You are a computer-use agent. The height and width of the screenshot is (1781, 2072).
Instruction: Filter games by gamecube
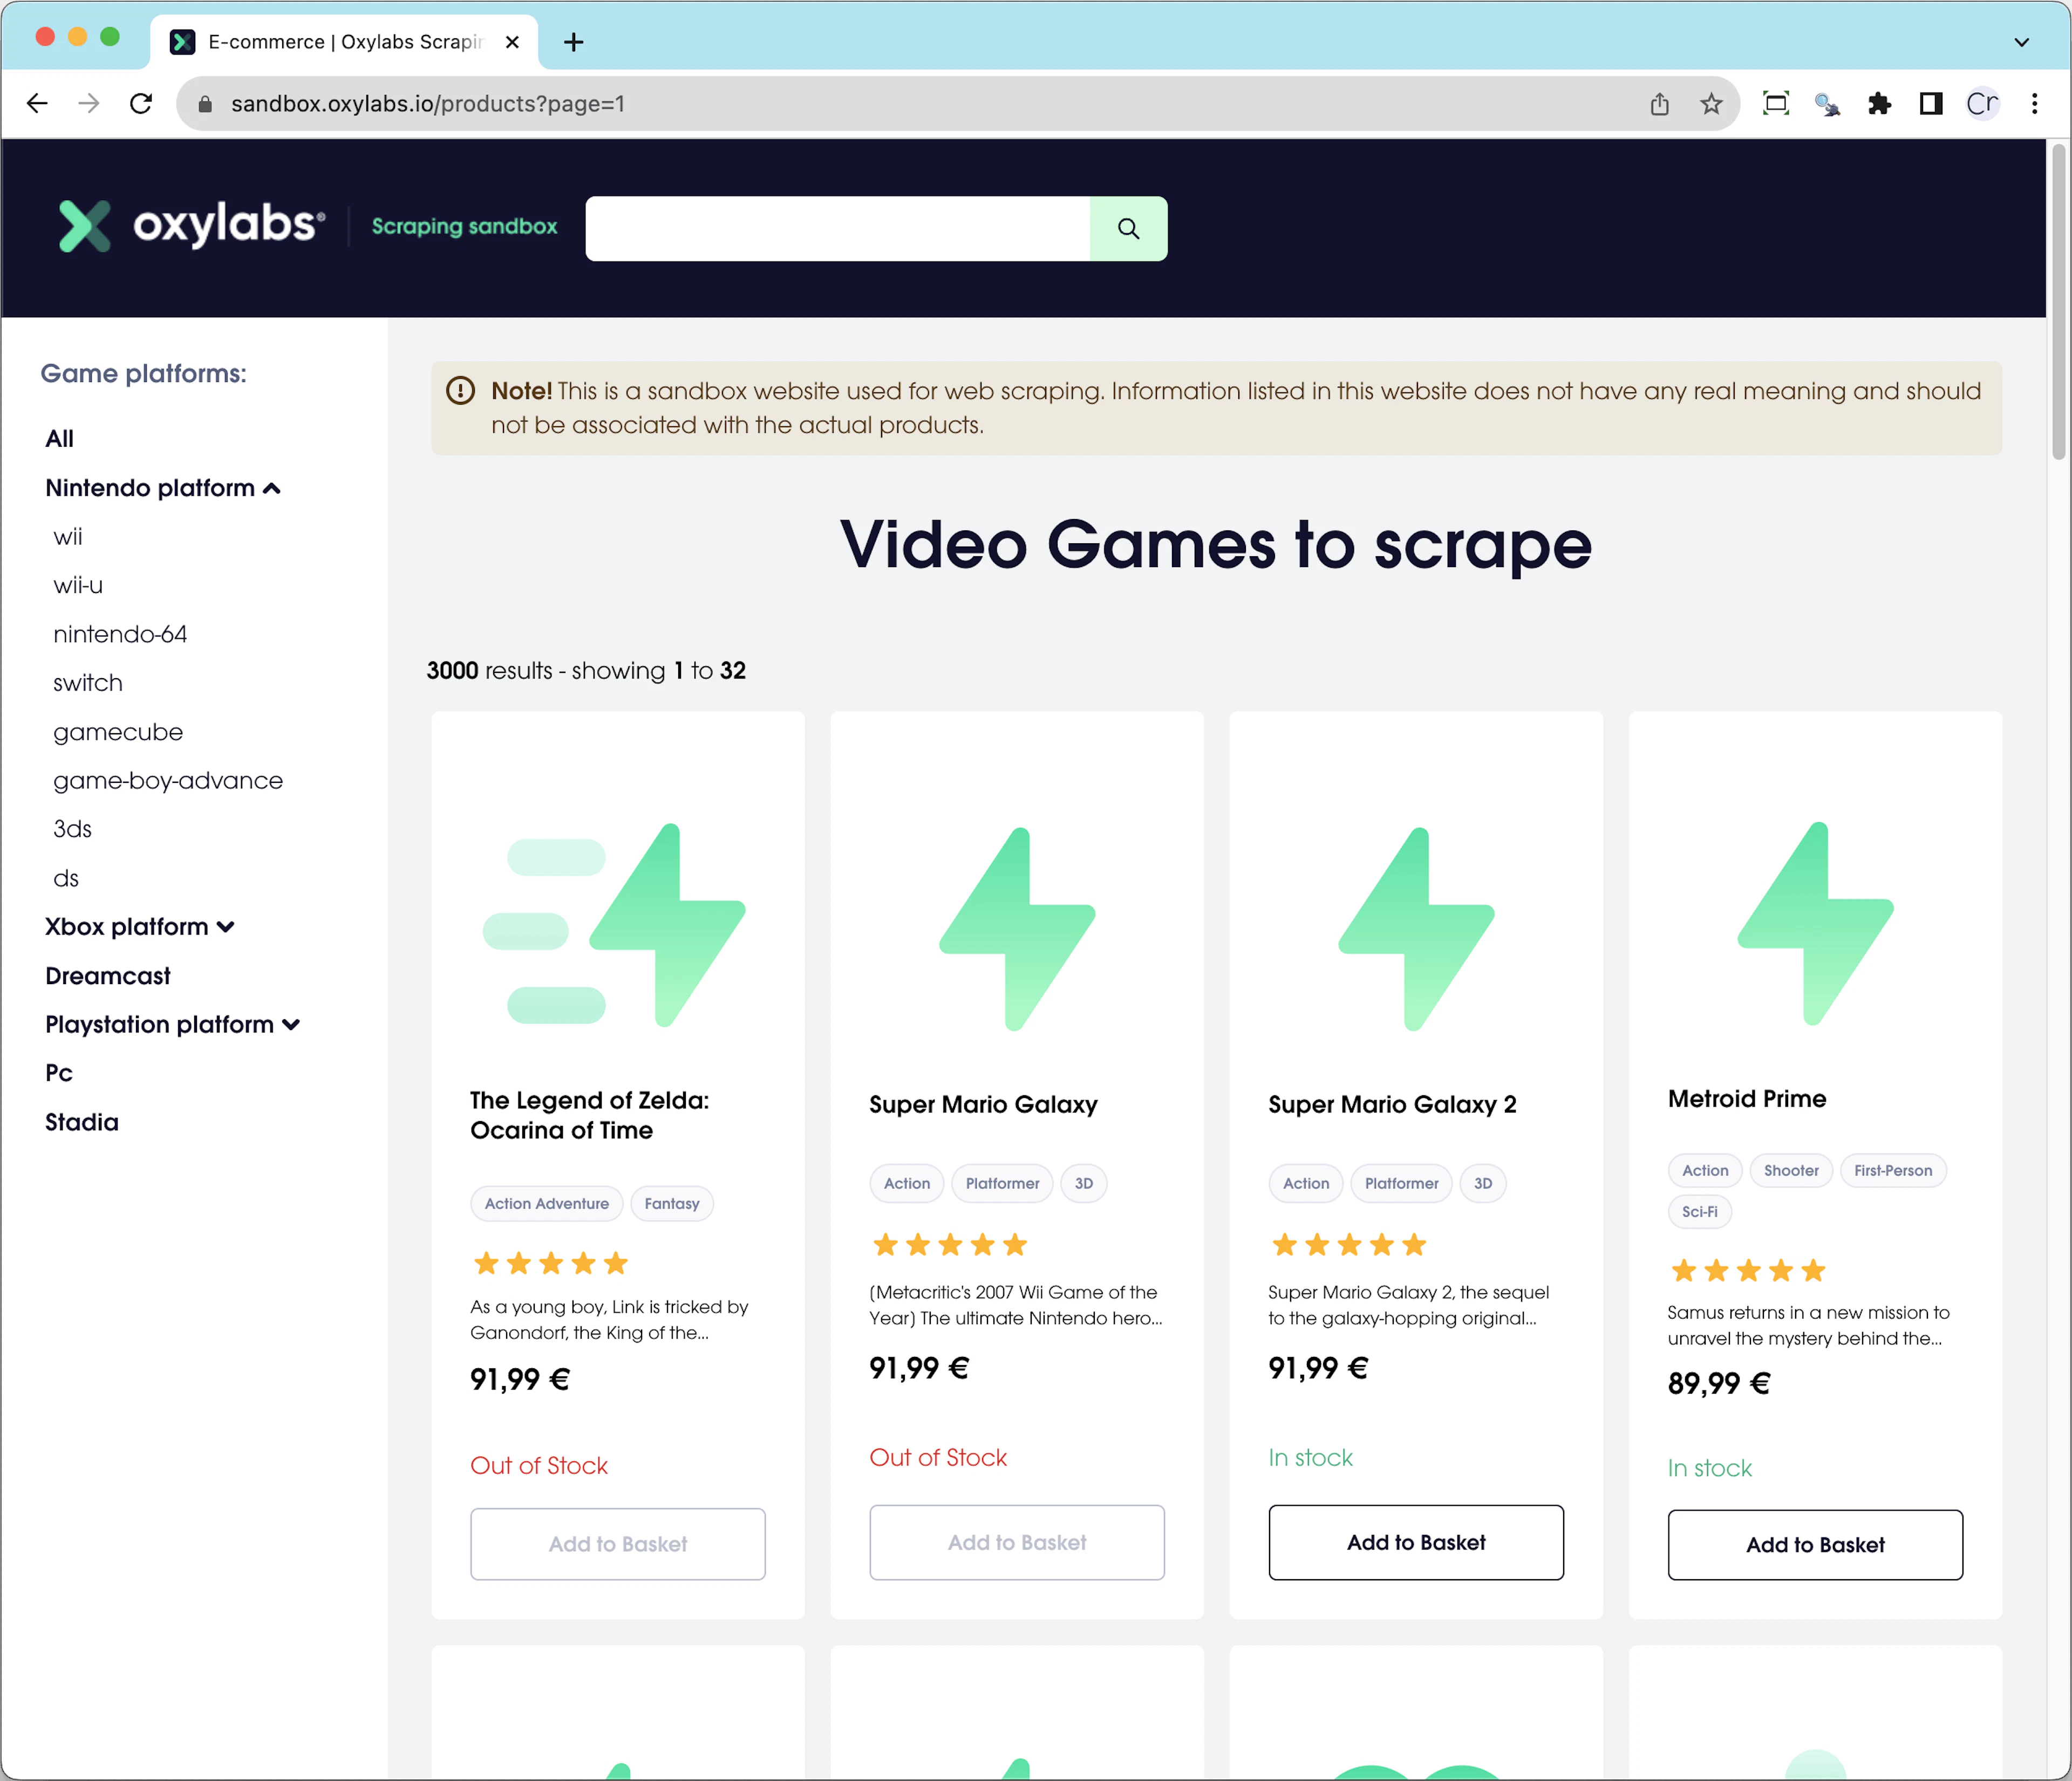pyautogui.click(x=118, y=733)
